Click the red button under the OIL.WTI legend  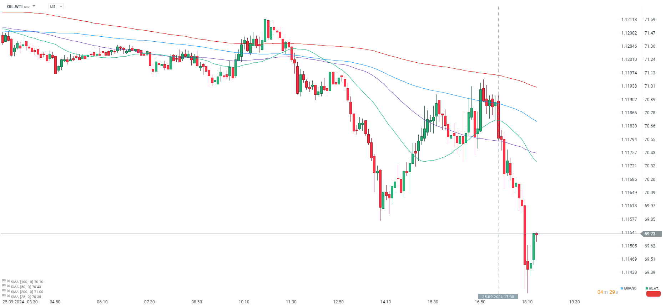point(653,294)
